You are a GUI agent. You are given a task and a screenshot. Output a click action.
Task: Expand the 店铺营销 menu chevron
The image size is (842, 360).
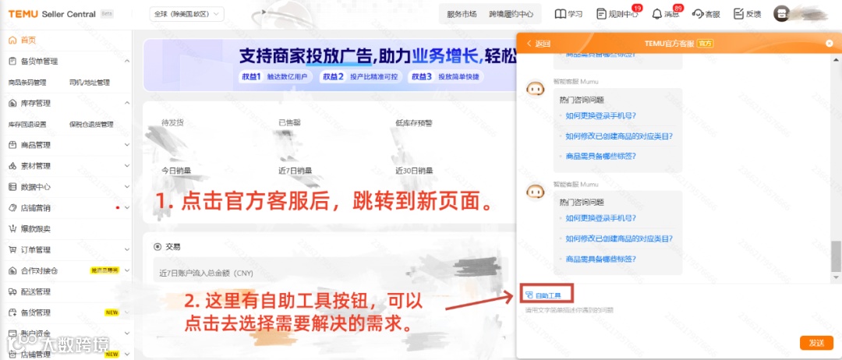tap(127, 207)
